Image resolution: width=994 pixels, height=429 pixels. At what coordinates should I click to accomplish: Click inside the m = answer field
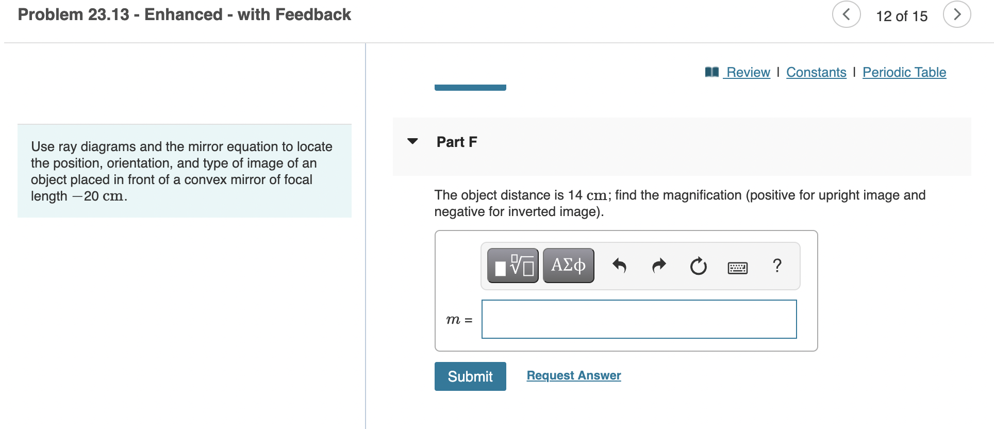point(638,319)
